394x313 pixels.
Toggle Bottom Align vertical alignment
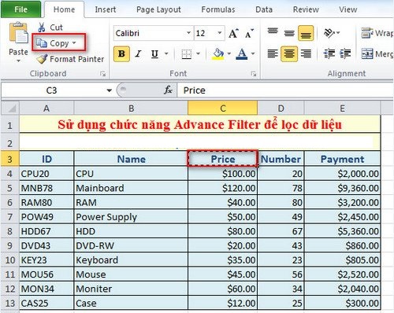tap(306, 33)
